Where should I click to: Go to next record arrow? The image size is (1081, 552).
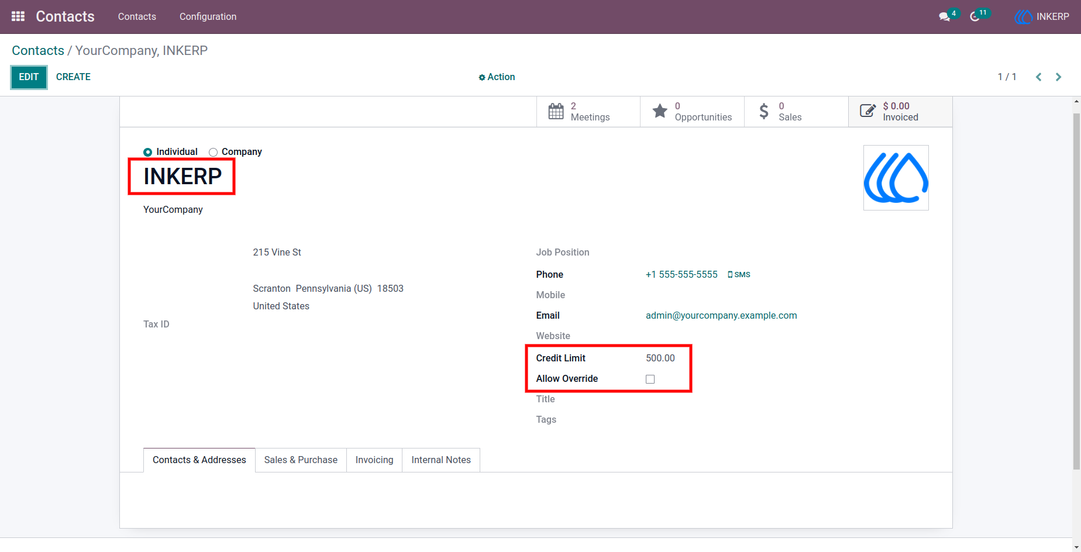point(1058,77)
